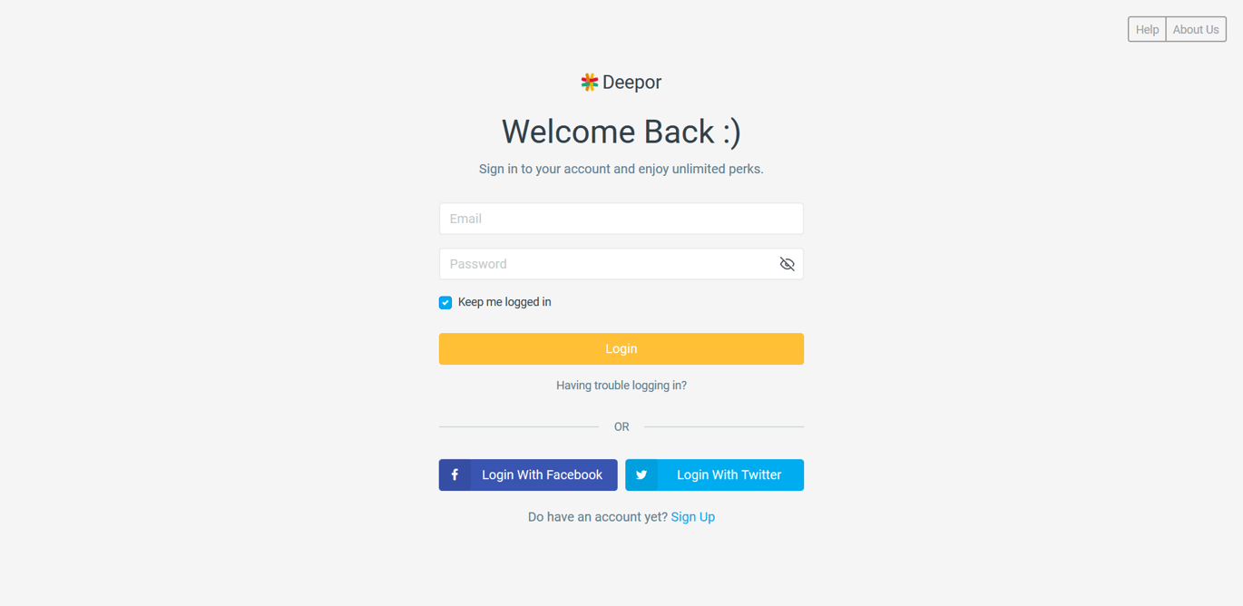The height and width of the screenshot is (606, 1243).
Task: Click the Deepor brand name text
Action: (x=632, y=83)
